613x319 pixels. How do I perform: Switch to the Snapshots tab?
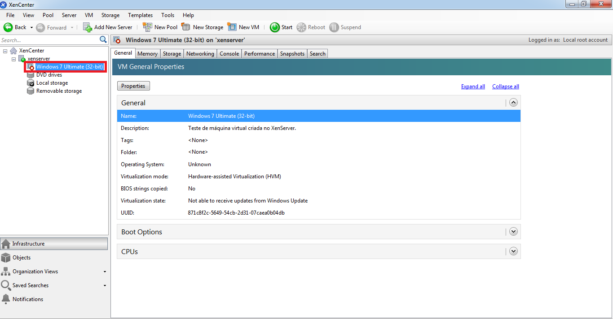(x=292, y=54)
